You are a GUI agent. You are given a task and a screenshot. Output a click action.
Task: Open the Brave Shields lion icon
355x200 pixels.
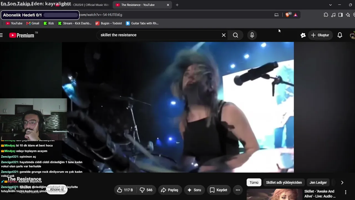[x=288, y=15]
